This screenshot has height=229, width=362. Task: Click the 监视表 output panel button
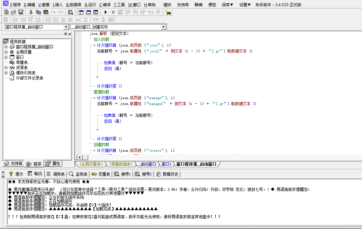[78, 174]
